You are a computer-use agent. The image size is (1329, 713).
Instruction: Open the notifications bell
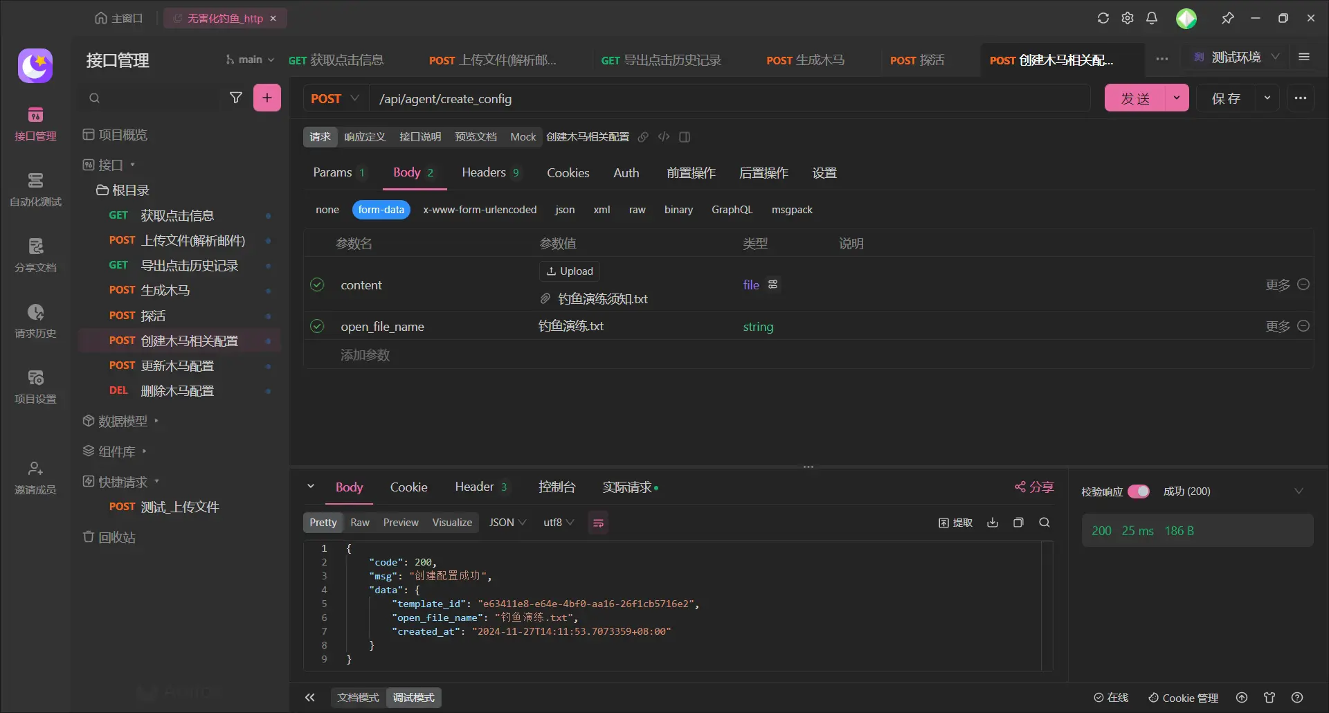click(x=1152, y=18)
